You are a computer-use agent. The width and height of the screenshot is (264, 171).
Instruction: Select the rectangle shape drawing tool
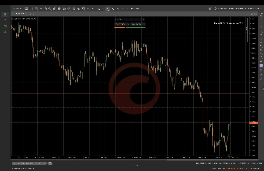[x=261, y=50]
